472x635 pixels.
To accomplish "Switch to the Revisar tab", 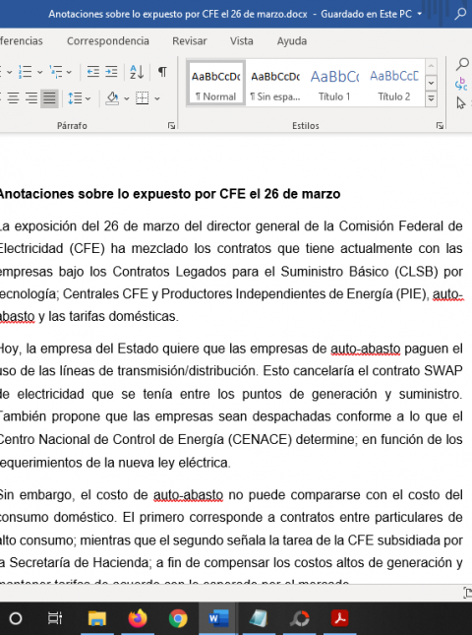I will pyautogui.click(x=189, y=41).
